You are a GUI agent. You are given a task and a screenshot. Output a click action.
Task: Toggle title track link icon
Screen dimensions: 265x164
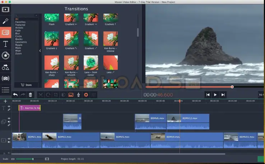[x=9, y=110]
